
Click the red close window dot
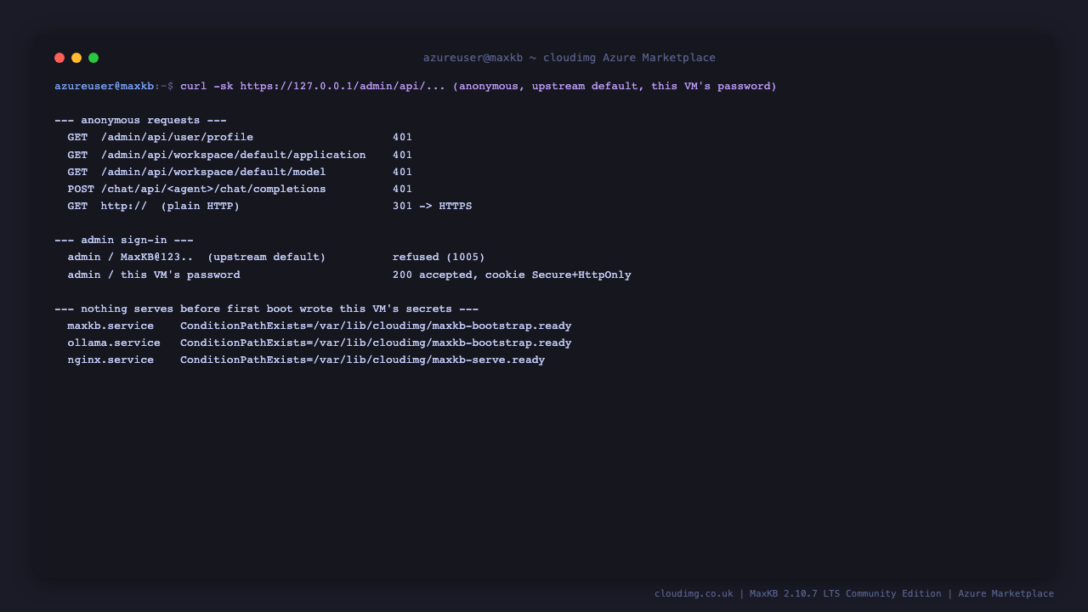point(59,58)
